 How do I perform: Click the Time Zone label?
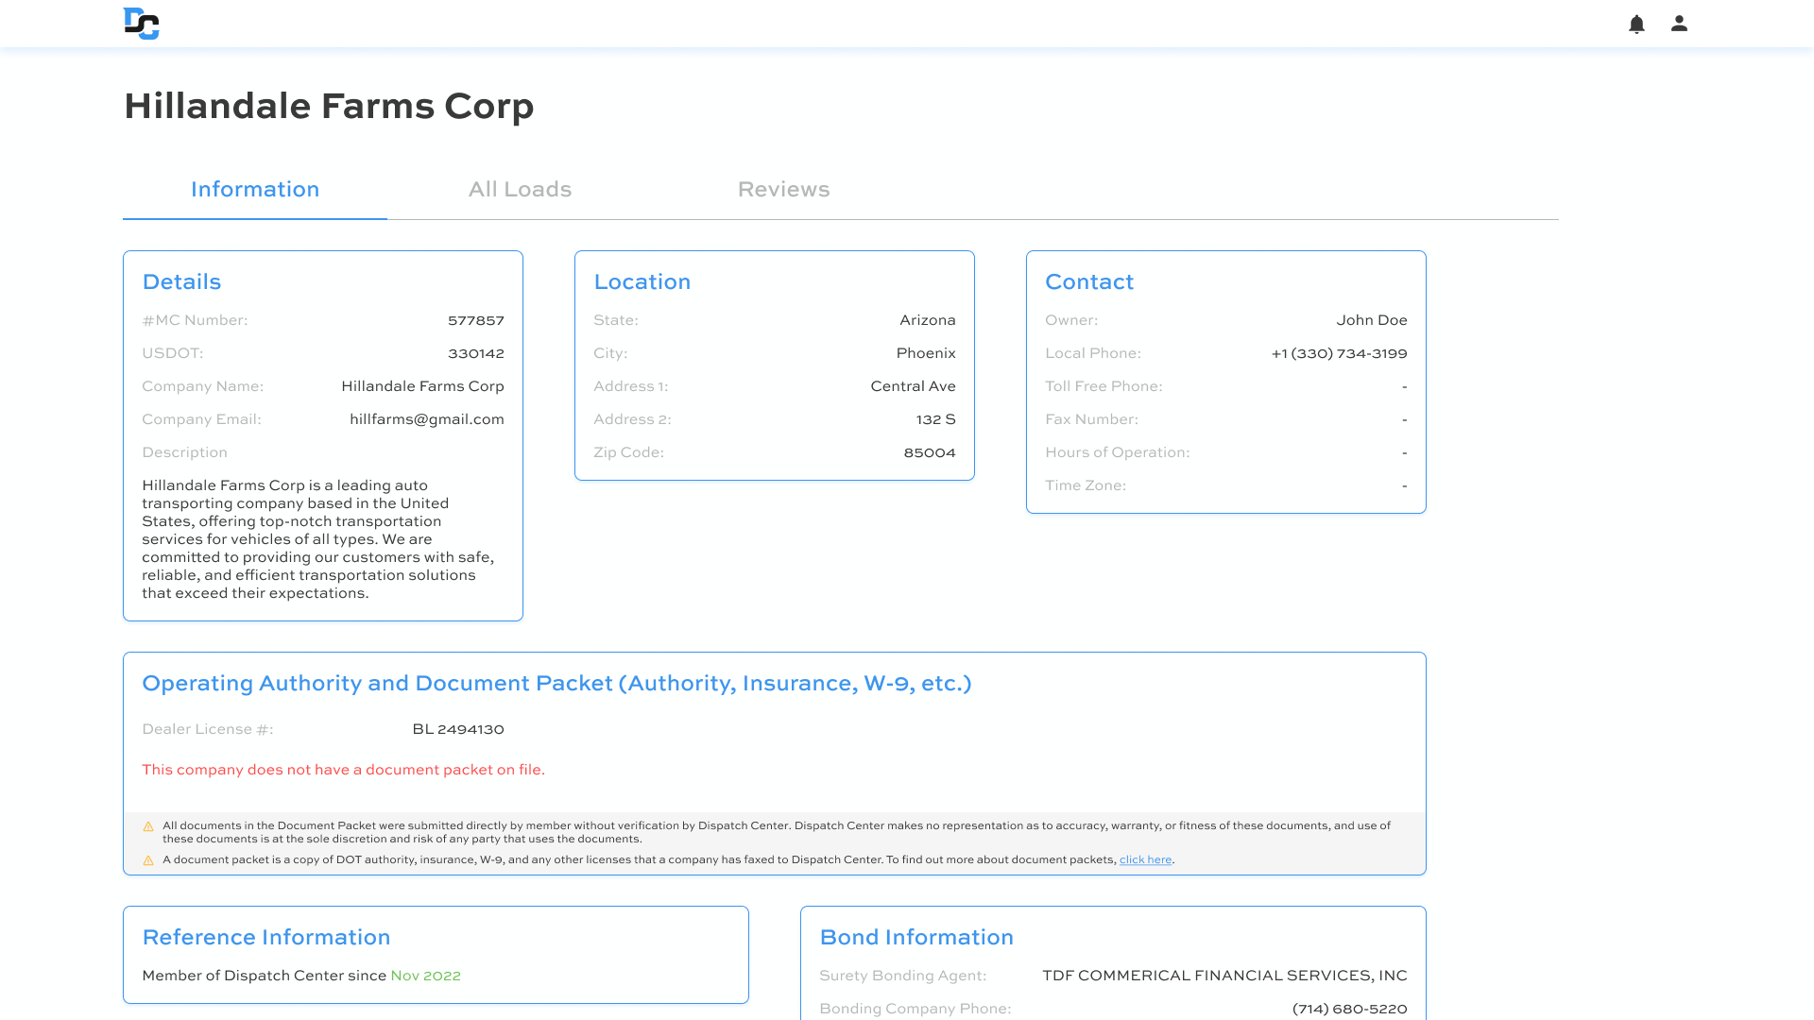tap(1086, 485)
